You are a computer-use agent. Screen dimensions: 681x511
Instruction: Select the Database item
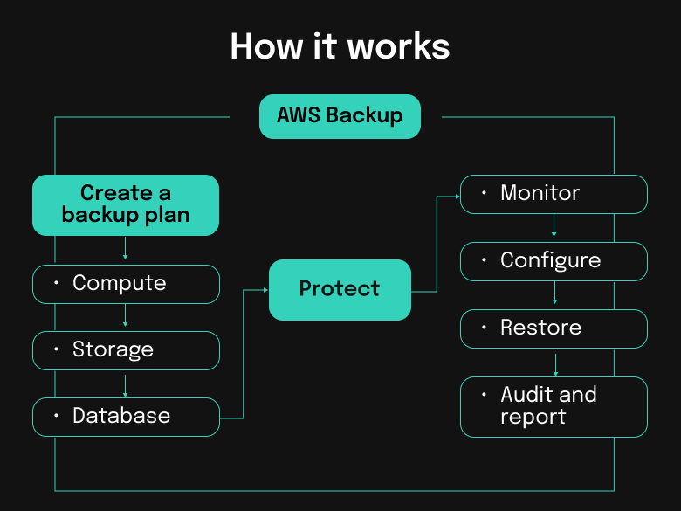coord(126,418)
